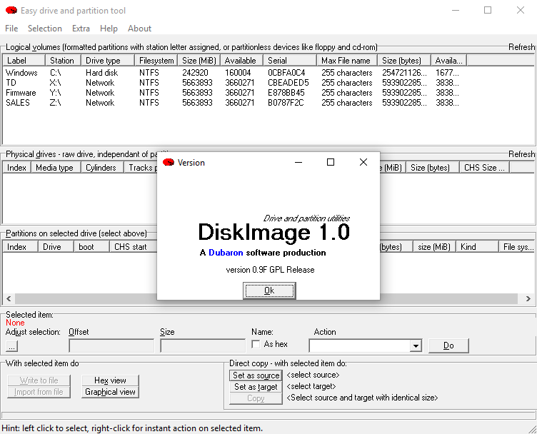Select the SALES Z:\ network volume
Viewport: 537px width, 434px height.
19,103
